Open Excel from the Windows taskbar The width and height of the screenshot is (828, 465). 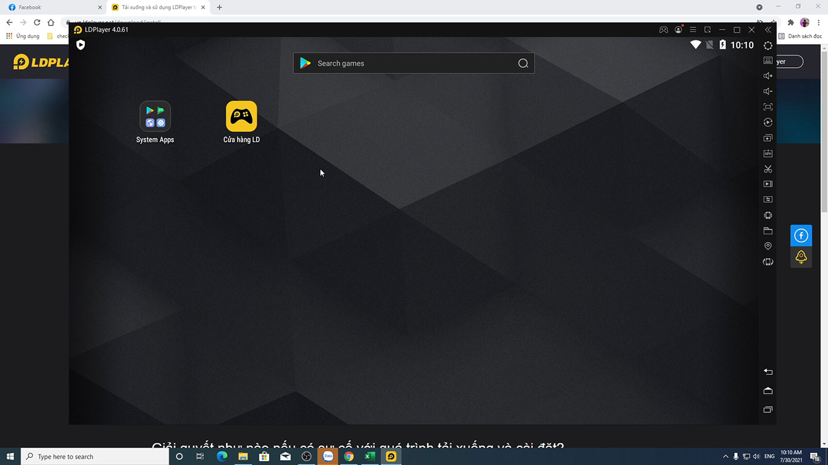370,457
